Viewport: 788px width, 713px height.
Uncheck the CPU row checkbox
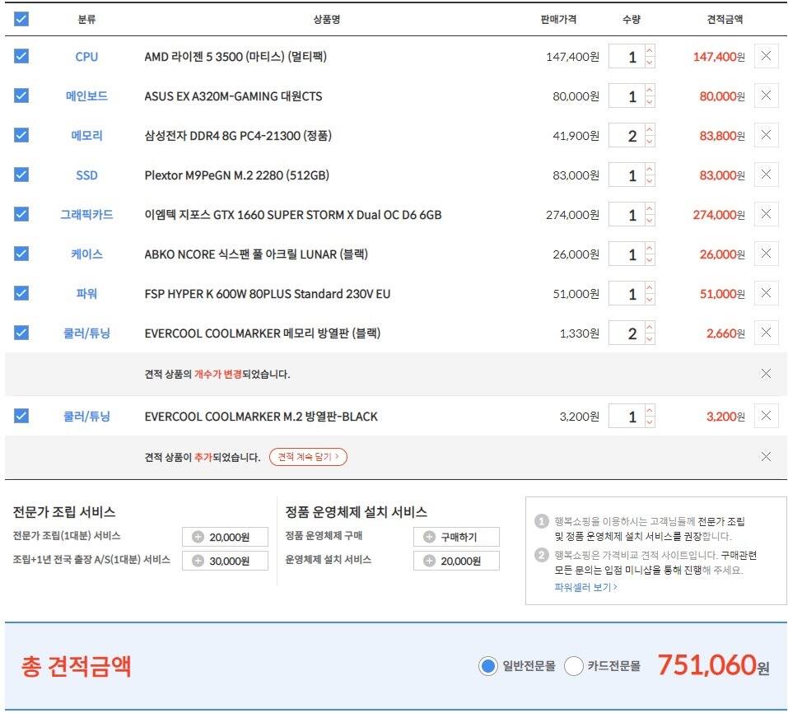coord(21,56)
